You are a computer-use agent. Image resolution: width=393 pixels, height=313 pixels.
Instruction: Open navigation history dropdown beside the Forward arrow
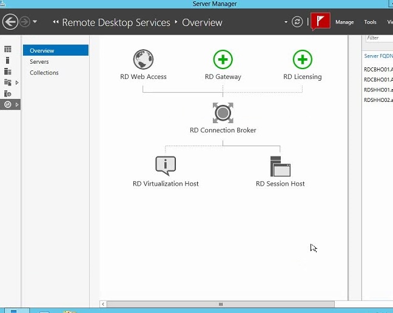click(x=35, y=22)
